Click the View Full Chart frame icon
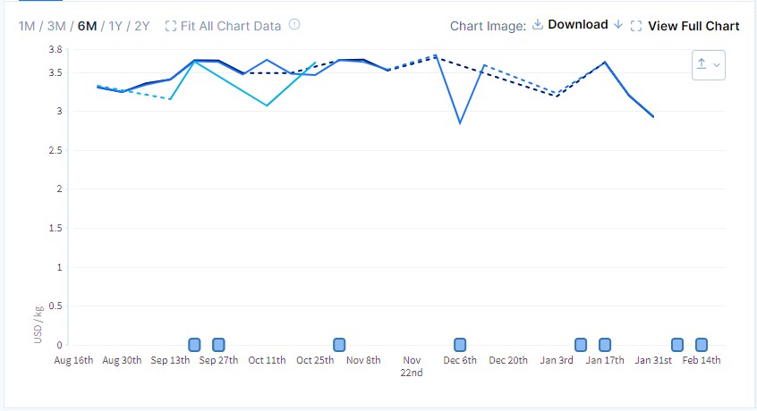 coord(636,26)
